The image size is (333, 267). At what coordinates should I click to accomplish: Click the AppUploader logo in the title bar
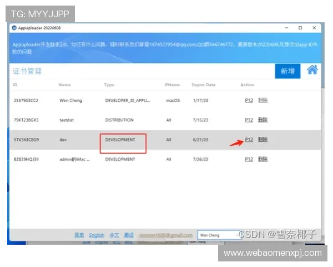(x=14, y=28)
